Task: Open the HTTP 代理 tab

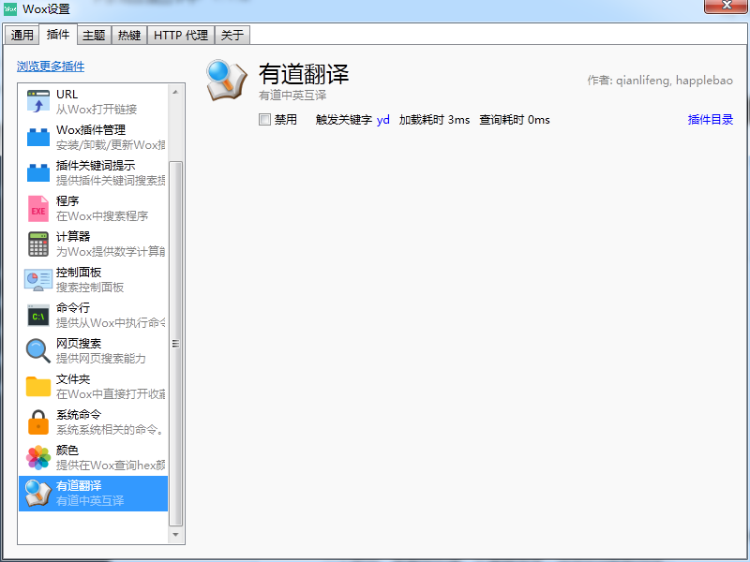Action: [x=181, y=35]
